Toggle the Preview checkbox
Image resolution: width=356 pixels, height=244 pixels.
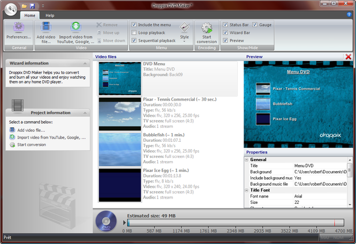point(225,41)
